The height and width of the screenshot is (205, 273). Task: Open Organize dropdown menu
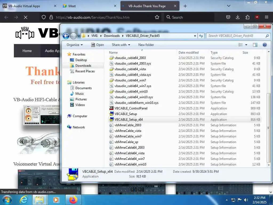pyautogui.click(x=75, y=45)
